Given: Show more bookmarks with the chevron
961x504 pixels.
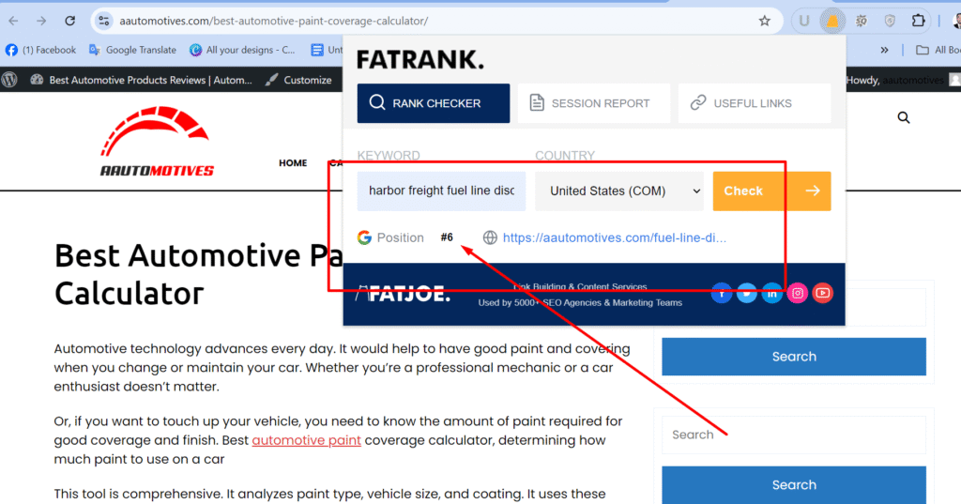Looking at the screenshot, I should pos(884,50).
